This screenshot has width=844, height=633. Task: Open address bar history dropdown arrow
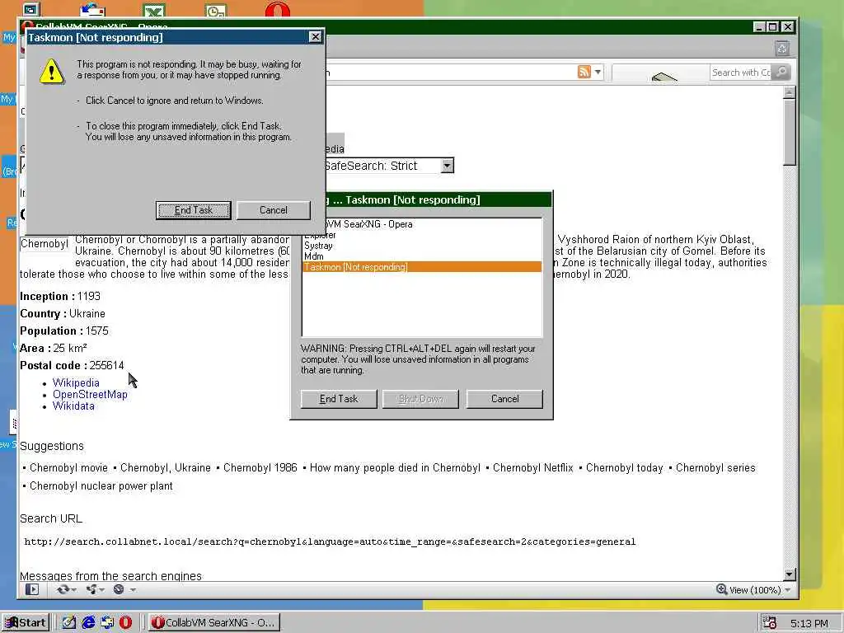(x=598, y=72)
